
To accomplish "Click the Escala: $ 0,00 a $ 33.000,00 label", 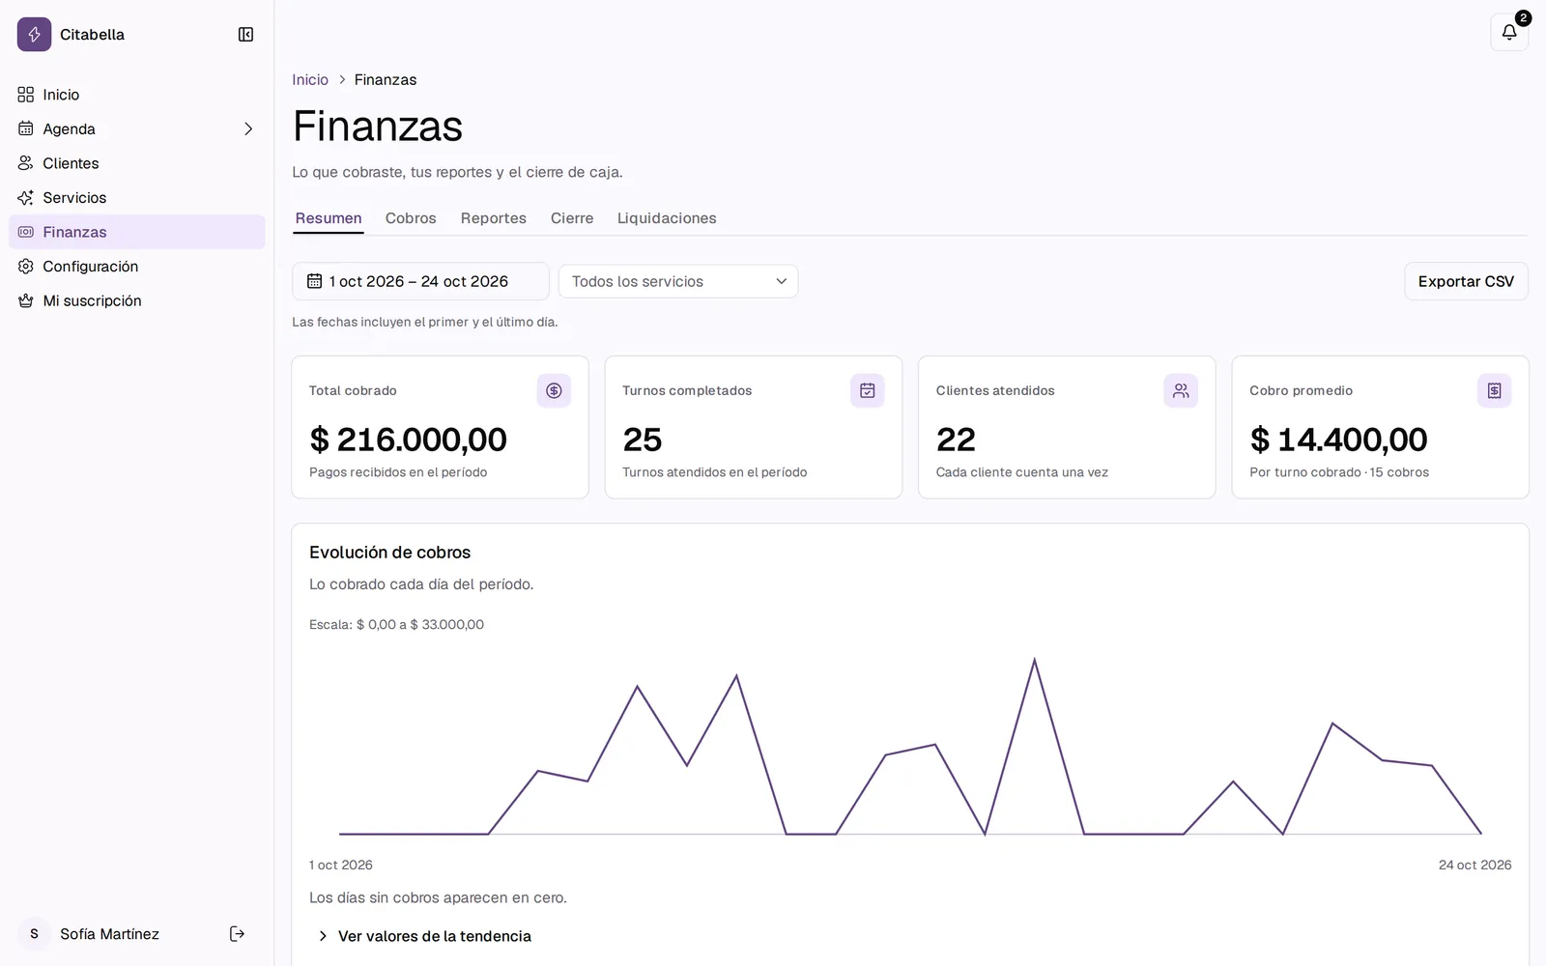I will click(x=396, y=625).
